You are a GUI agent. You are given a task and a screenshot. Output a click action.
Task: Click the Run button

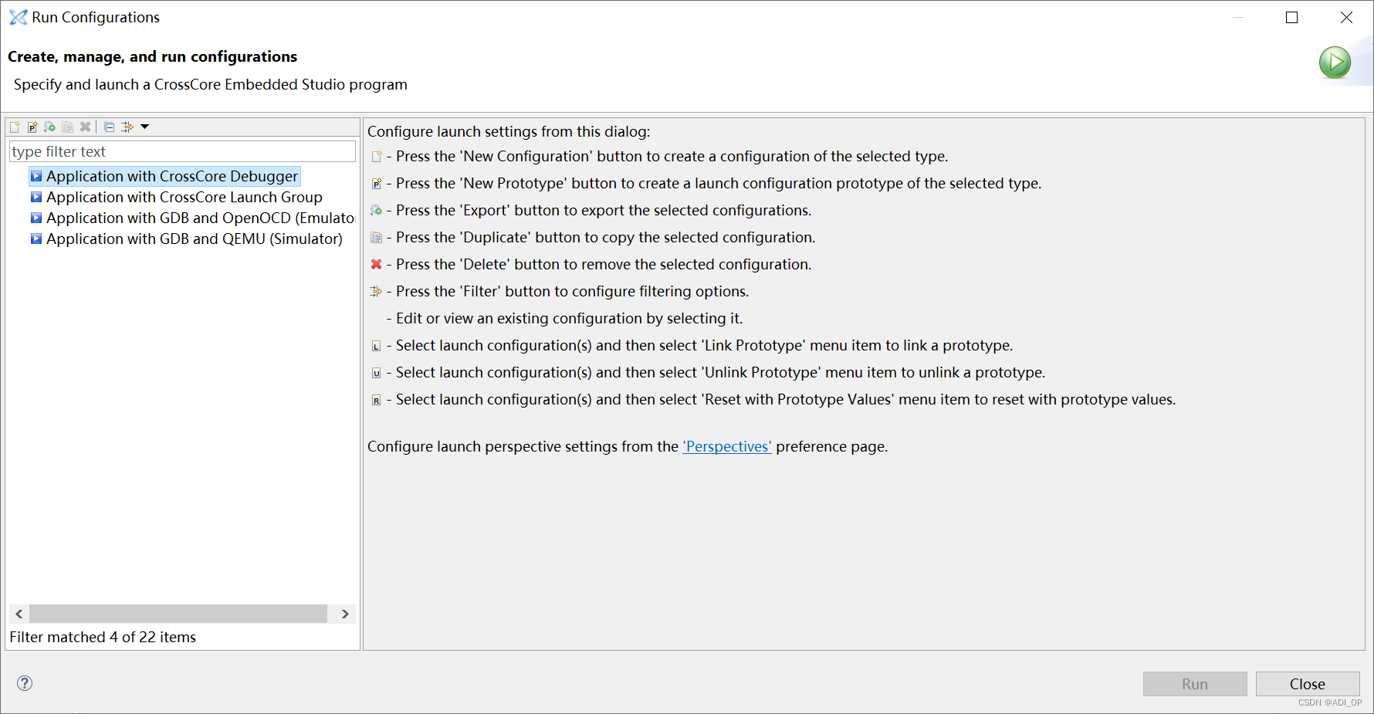(x=1195, y=684)
